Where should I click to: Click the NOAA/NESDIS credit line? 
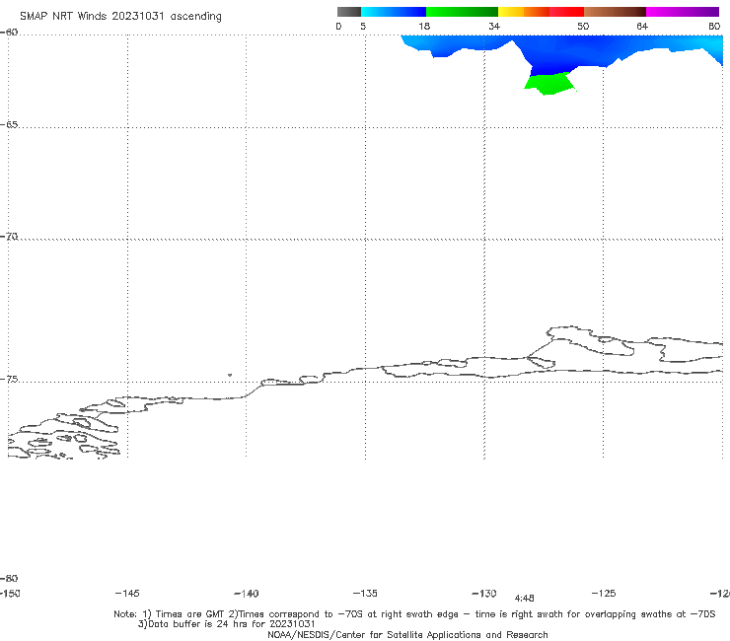(x=407, y=635)
